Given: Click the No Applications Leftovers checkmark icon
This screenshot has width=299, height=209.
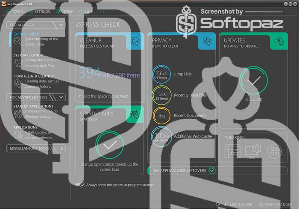Looking at the screenshot, I should [212, 171].
